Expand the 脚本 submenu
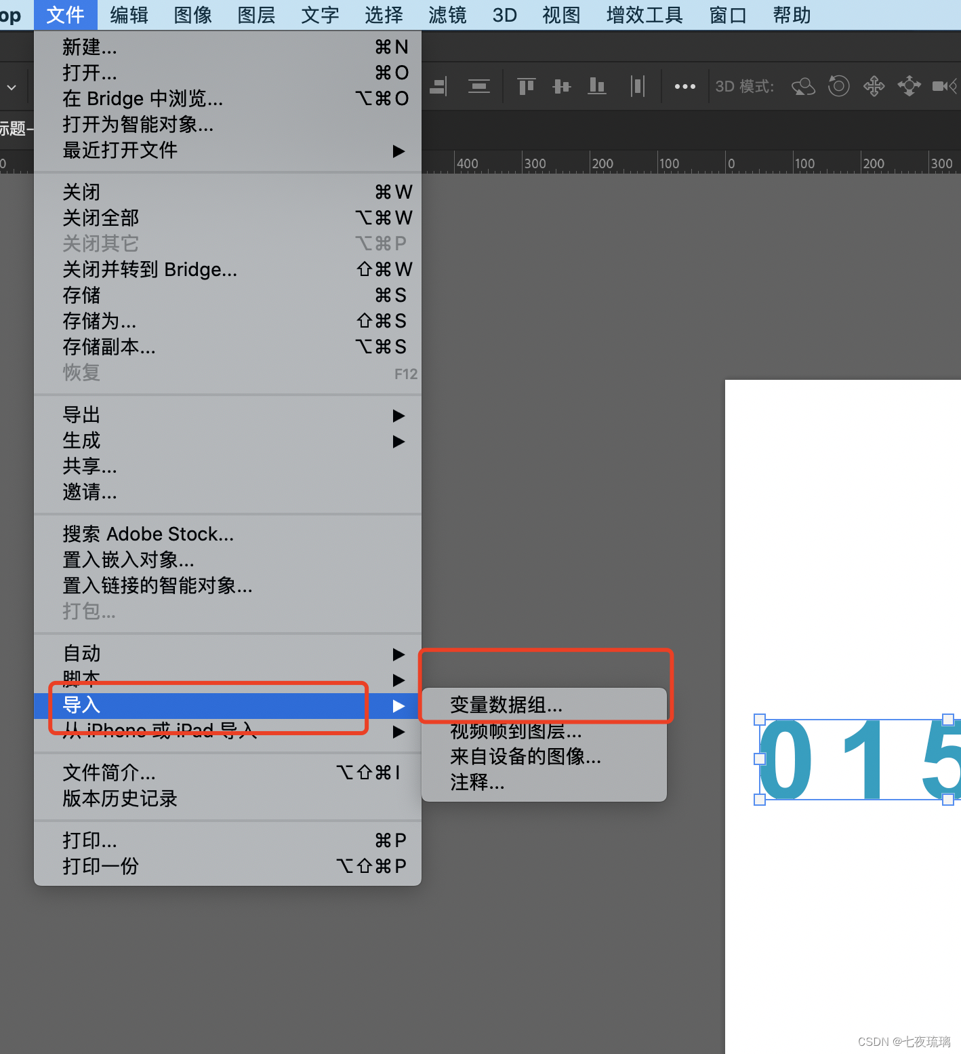 pyautogui.click(x=228, y=680)
